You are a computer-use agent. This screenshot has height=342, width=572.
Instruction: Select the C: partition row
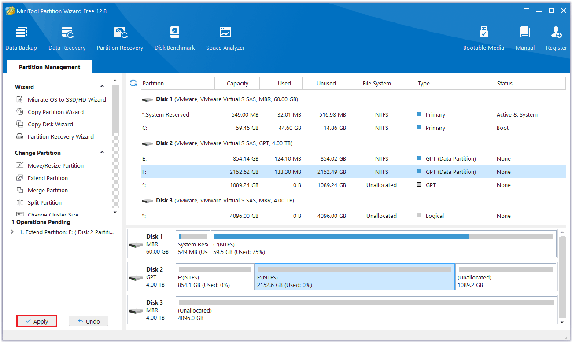[353, 128]
